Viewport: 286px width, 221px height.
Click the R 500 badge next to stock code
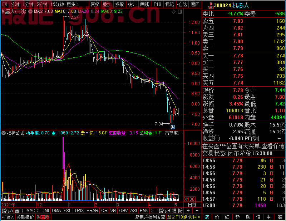point(211,6)
